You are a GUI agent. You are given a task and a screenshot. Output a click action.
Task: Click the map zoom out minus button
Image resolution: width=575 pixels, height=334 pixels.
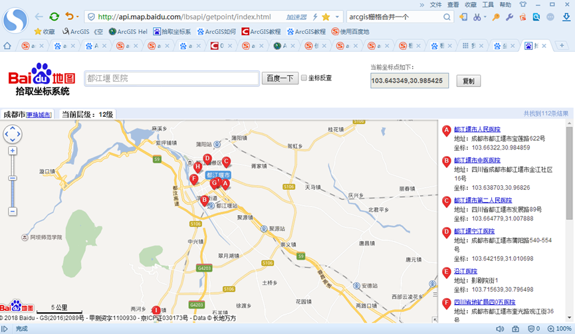(13, 211)
